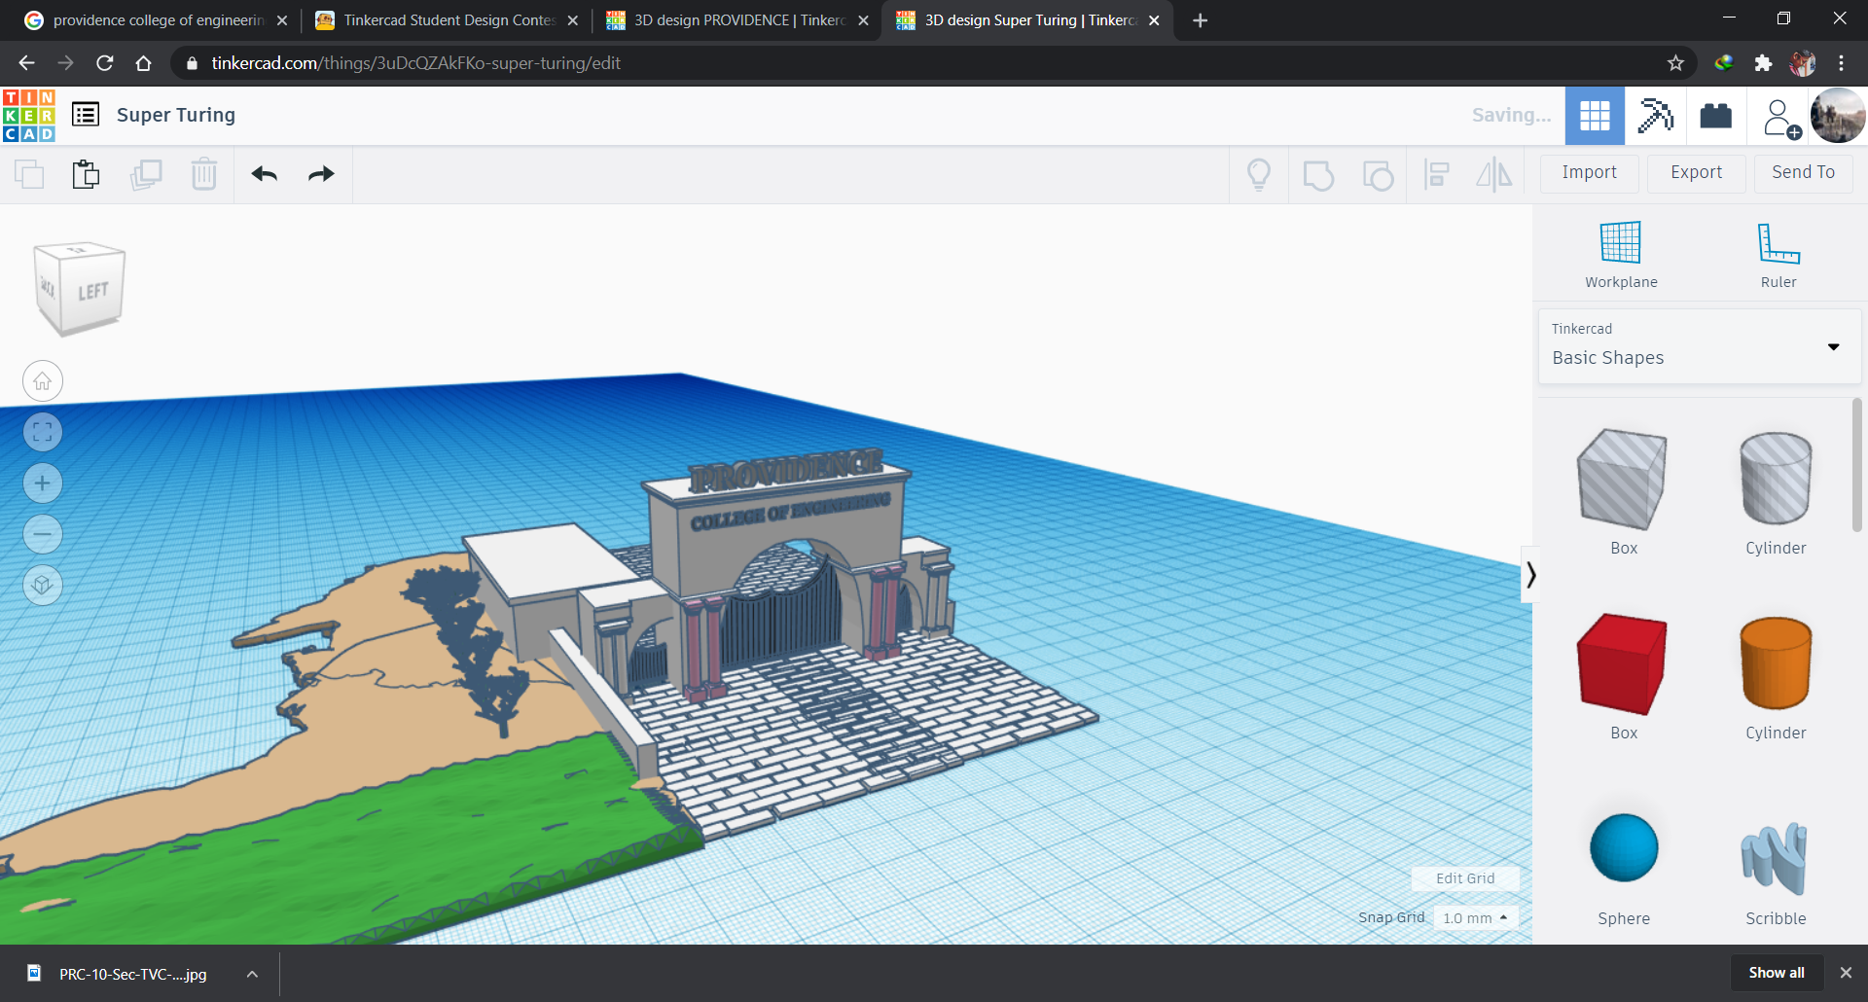
Task: Click the shapes panel scrollbar
Action: 1856,465
